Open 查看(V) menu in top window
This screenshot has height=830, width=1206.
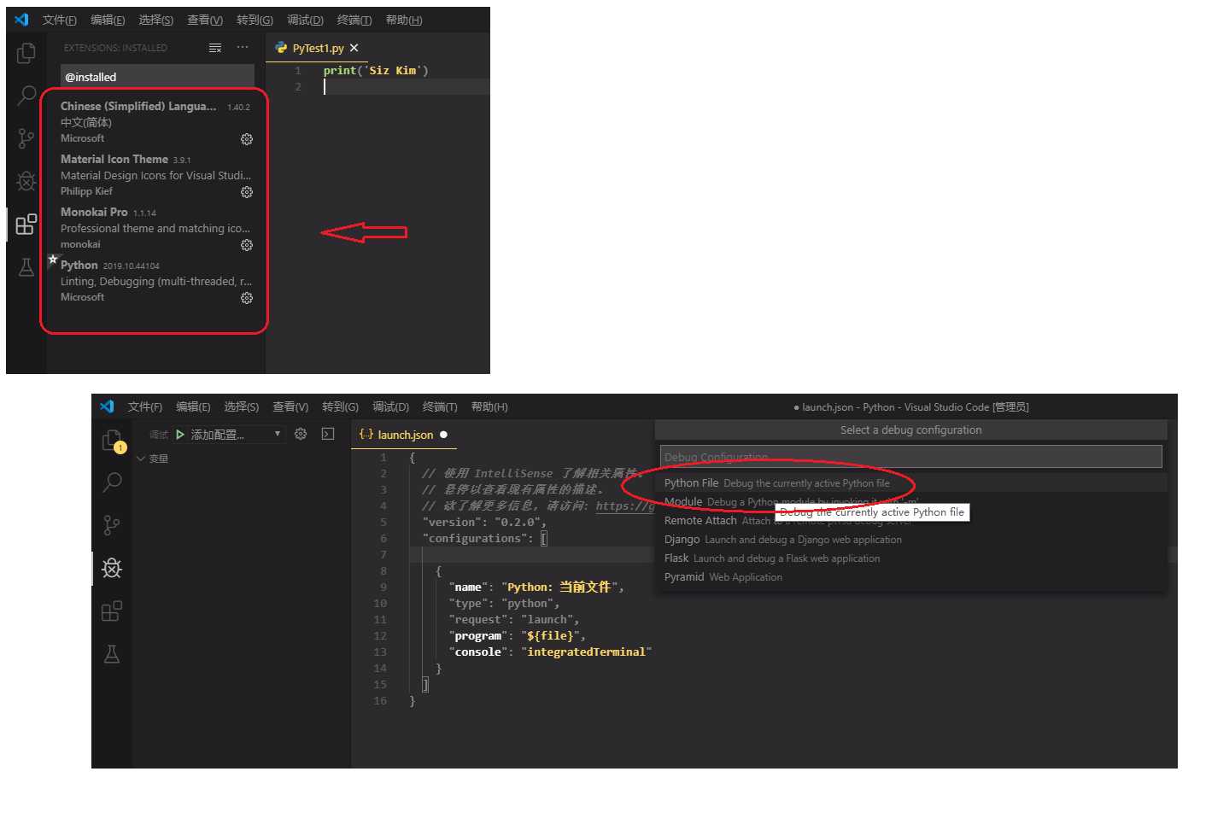[x=205, y=20]
